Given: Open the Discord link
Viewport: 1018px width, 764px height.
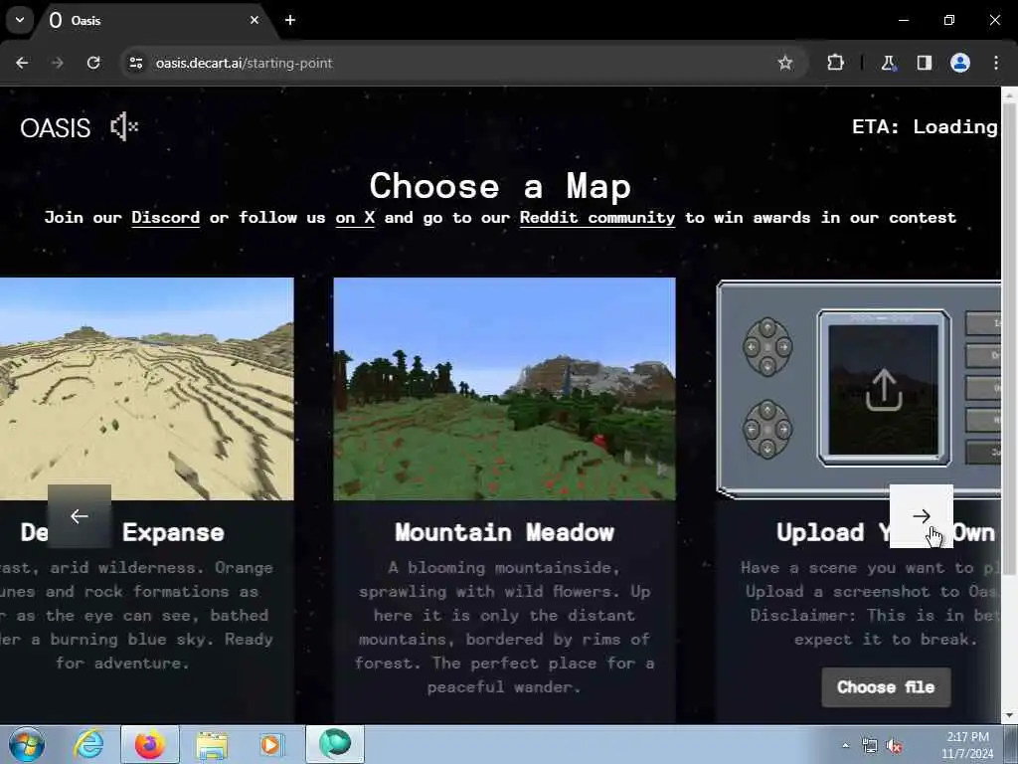Looking at the screenshot, I should pyautogui.click(x=166, y=218).
